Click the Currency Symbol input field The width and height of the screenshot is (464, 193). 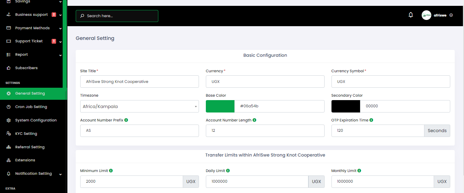point(391,82)
